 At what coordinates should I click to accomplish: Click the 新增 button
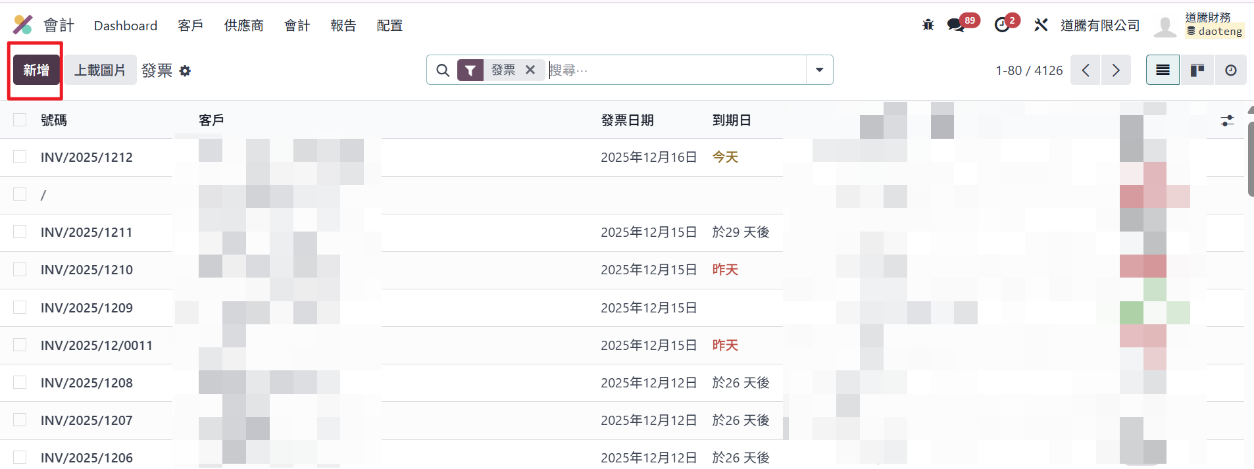(x=36, y=70)
